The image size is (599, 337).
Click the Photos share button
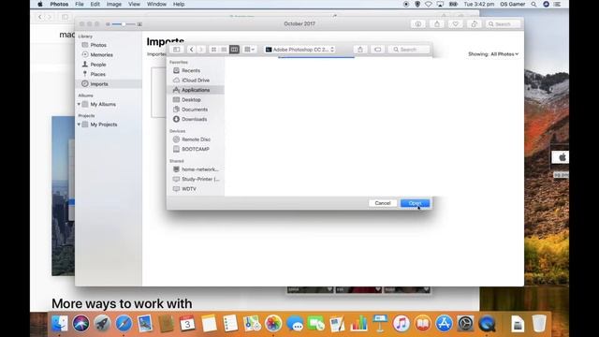point(437,24)
